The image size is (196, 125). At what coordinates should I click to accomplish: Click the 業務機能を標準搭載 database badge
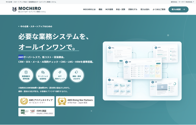click(x=26, y=75)
